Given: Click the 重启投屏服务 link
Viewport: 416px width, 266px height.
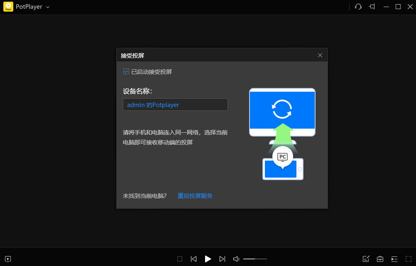Looking at the screenshot, I should point(195,195).
